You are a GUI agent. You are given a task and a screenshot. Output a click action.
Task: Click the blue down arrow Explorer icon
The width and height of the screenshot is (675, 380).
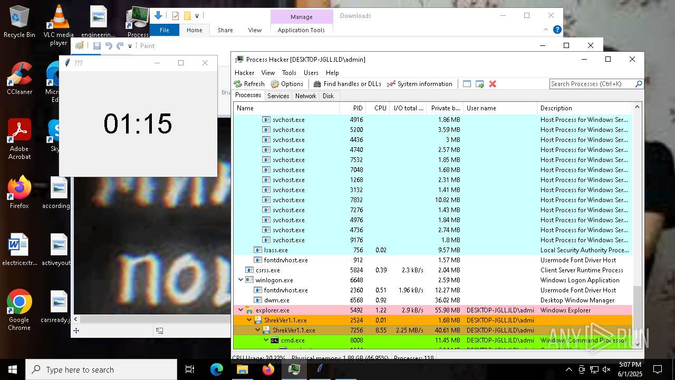click(x=158, y=16)
